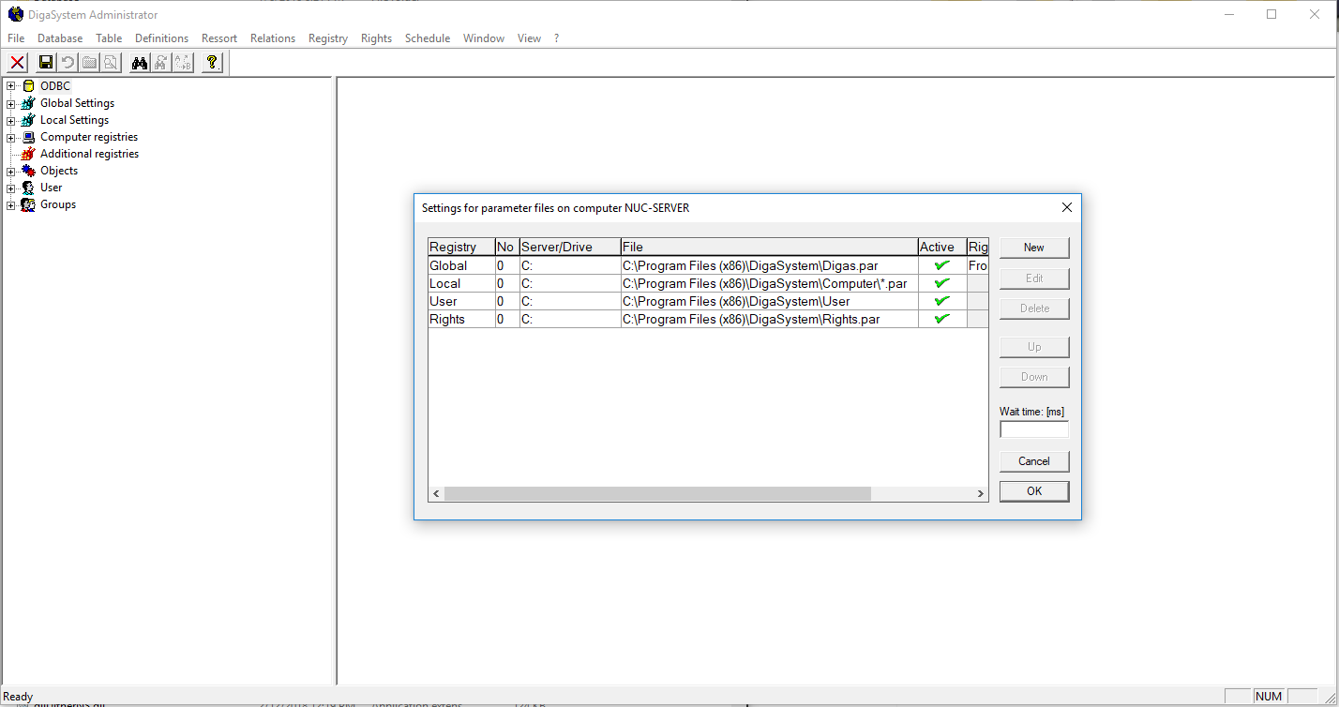The height and width of the screenshot is (707, 1339).
Task: Click the binoculars Find icon
Action: pyautogui.click(x=140, y=63)
